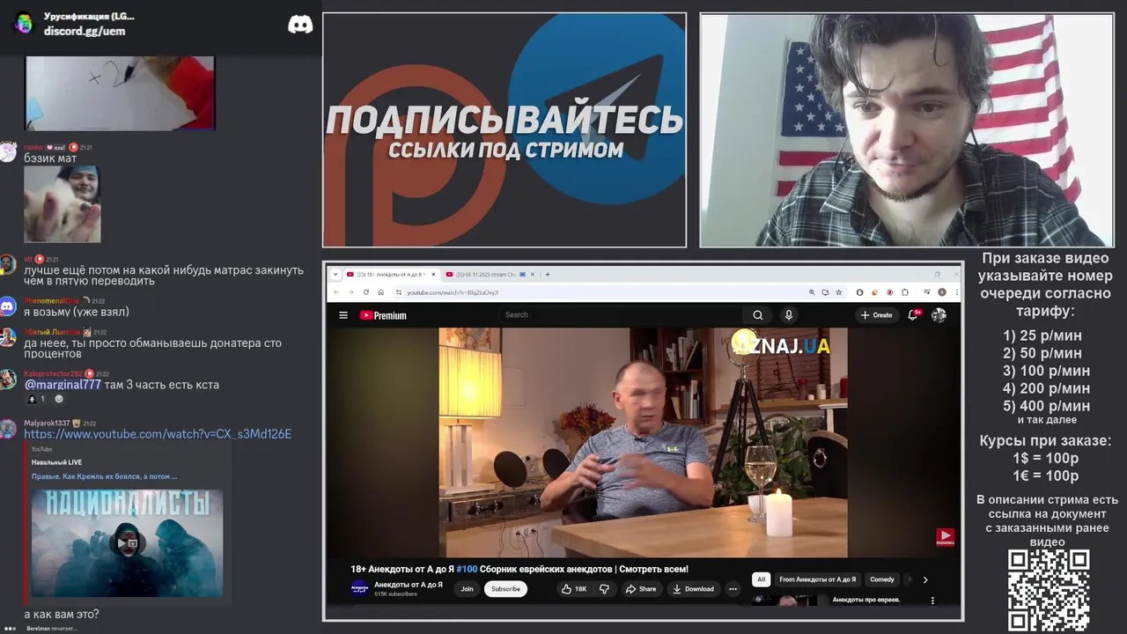
Task: Open the Discord logo icon
Action: pos(300,25)
